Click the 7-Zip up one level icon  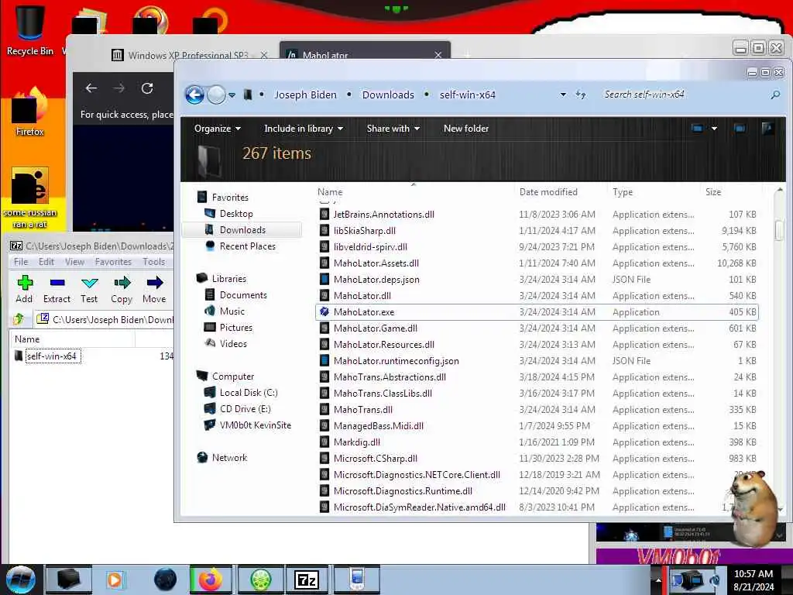[19, 318]
